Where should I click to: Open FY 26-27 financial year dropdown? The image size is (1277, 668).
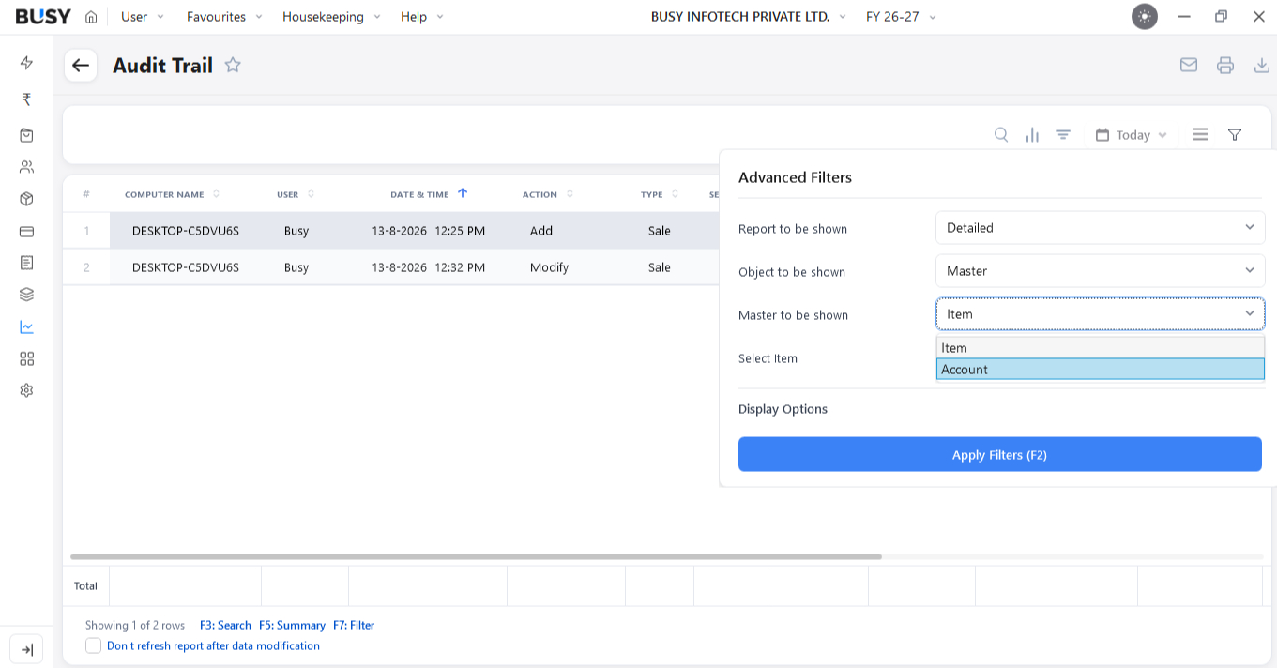[x=901, y=17]
